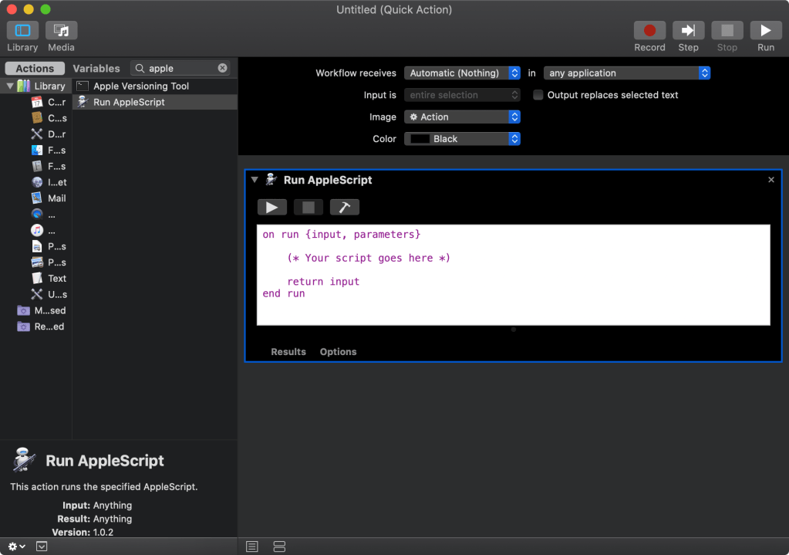Open the any application dropdown
Screen dimensions: 789x555
(x=626, y=73)
